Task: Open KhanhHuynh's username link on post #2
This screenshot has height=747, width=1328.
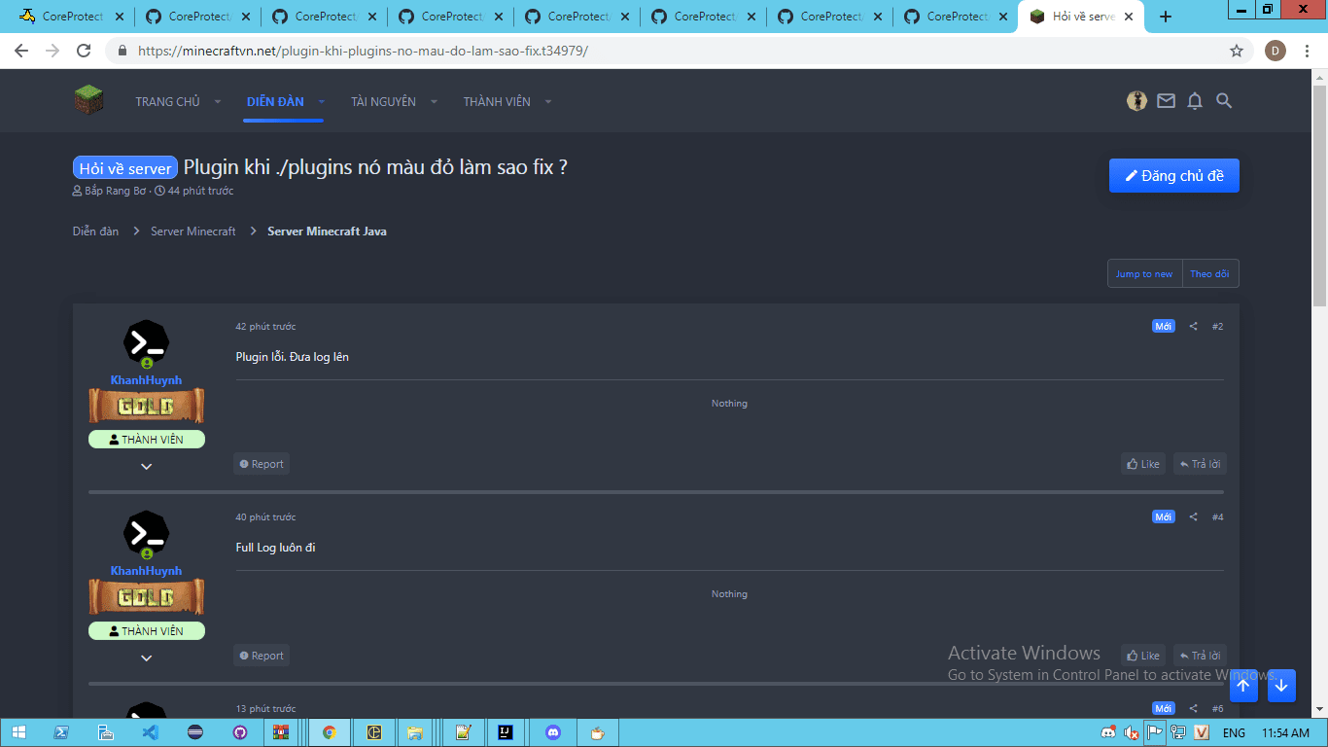Action: [146, 380]
